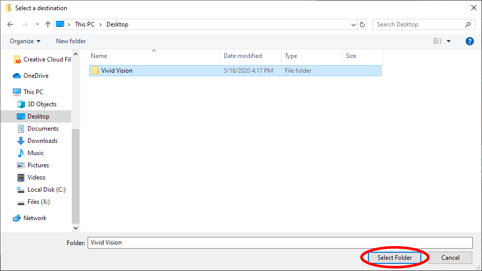Open Pictures in the sidebar
The width and height of the screenshot is (482, 271).
33,165
